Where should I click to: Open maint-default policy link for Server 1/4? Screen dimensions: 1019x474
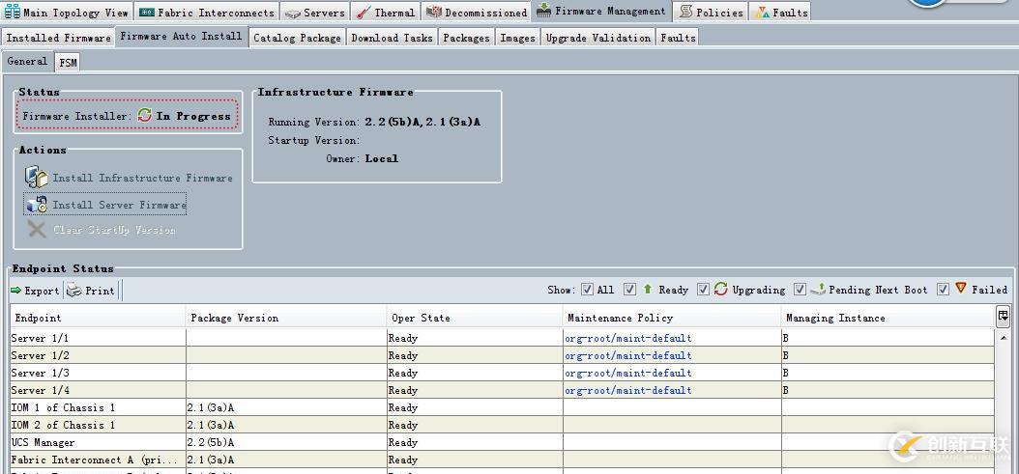(628, 391)
